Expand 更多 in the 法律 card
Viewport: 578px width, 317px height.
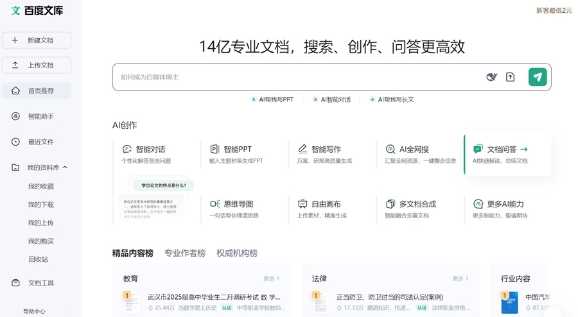click(460, 278)
